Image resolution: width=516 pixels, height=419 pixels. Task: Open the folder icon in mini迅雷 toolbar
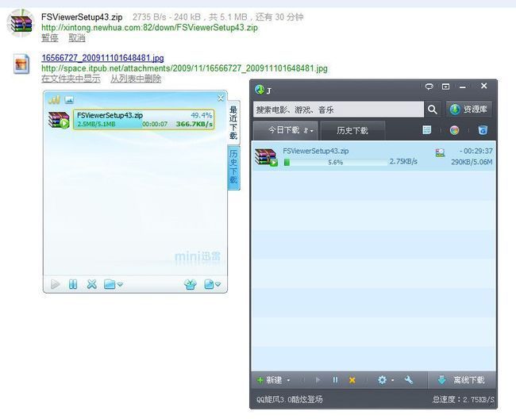[x=110, y=284]
